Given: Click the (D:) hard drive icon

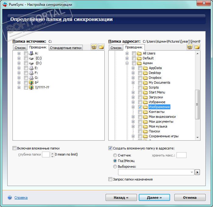Looking at the screenshot, I should pyautogui.click(x=31, y=63).
